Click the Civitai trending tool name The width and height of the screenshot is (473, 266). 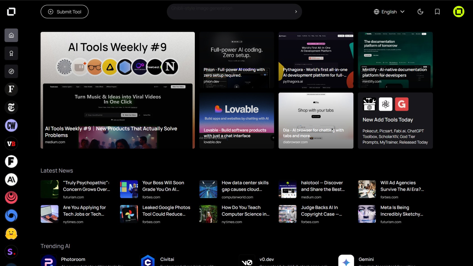167,259
